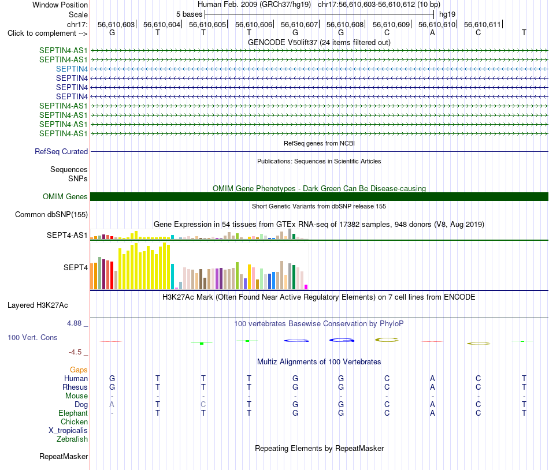The width and height of the screenshot is (549, 470).
Task: Click the magenta bar ending the SEPT4 chart
Action: 306,287
